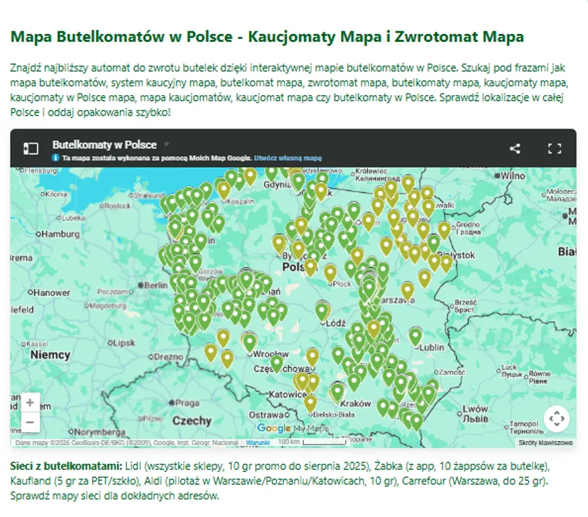The height and width of the screenshot is (517, 588).
Task: Open the map in fullscreen view
Action: pyautogui.click(x=555, y=148)
